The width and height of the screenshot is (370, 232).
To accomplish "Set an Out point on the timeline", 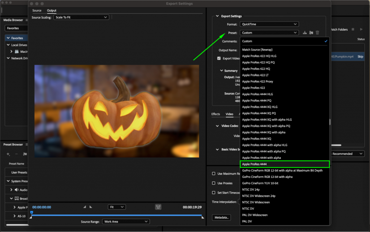I will point(91,207).
